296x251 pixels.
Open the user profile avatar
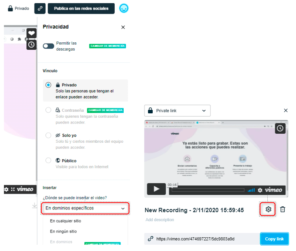click(x=124, y=8)
